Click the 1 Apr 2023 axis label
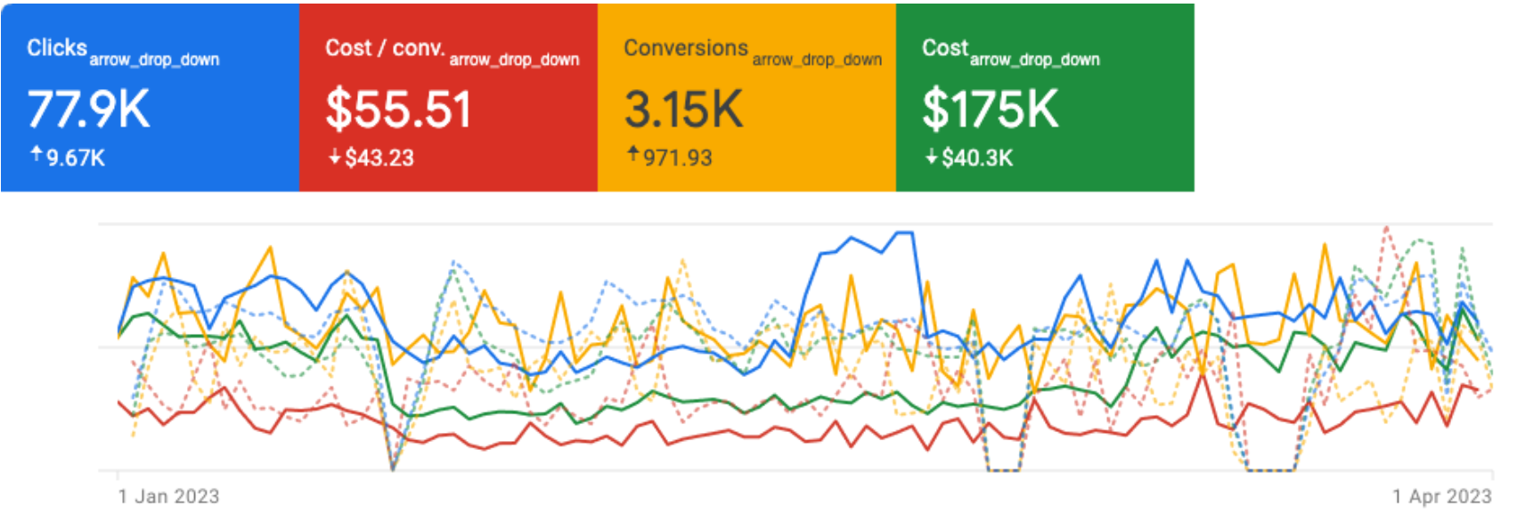This screenshot has height=523, width=1525. point(1442,496)
